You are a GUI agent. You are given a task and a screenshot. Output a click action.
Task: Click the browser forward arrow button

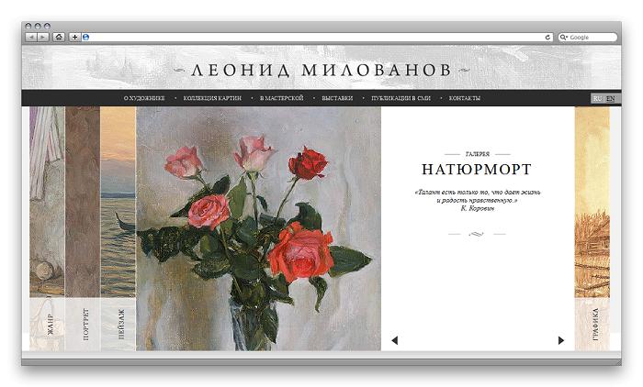(x=43, y=38)
